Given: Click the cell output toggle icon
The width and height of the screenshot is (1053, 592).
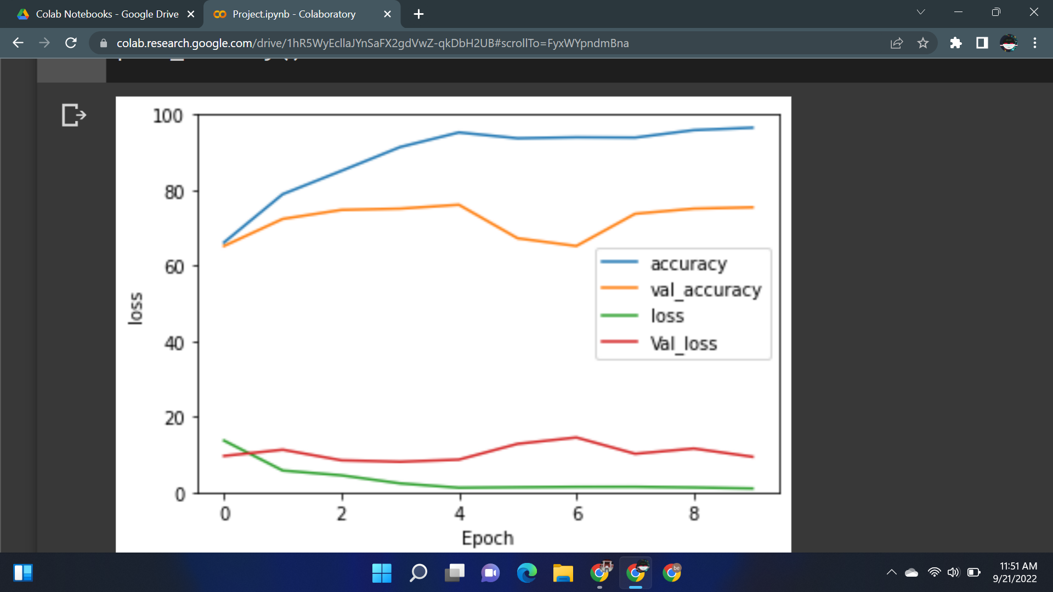Looking at the screenshot, I should 74,115.
